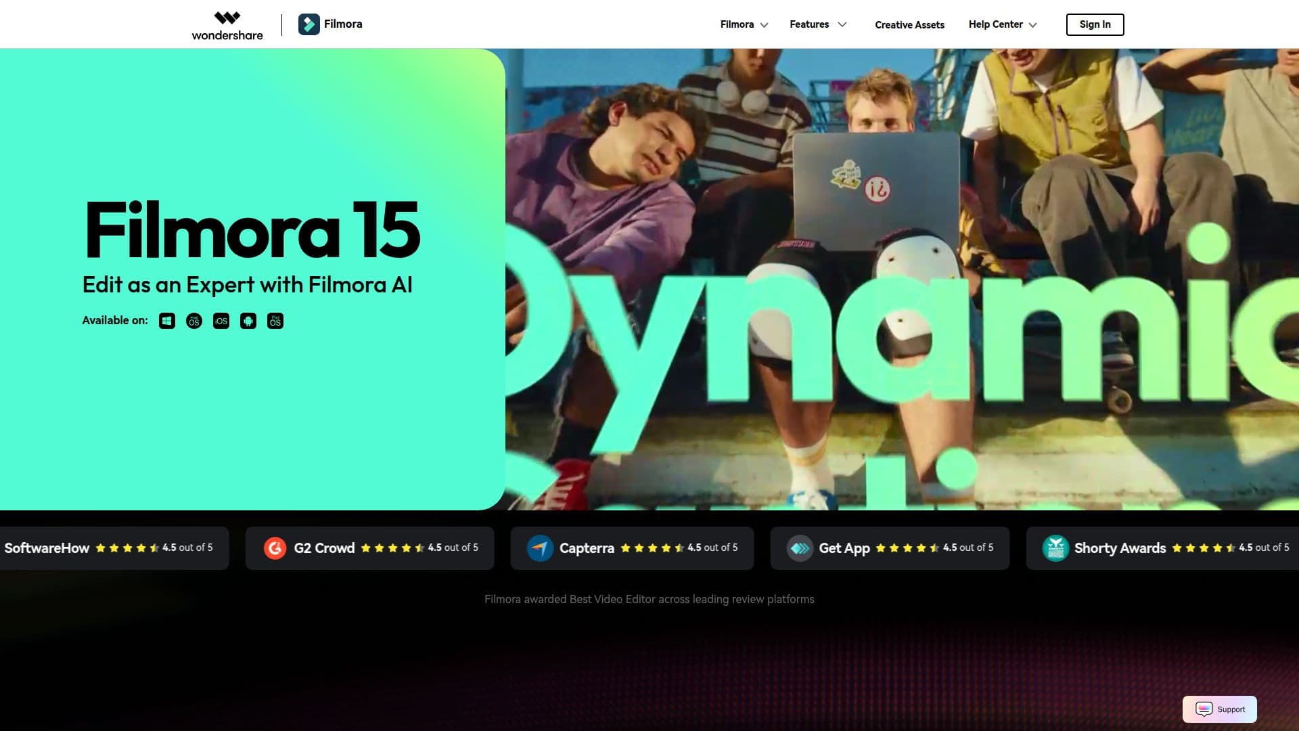
Task: Click the hero promo video
Action: coord(902,279)
